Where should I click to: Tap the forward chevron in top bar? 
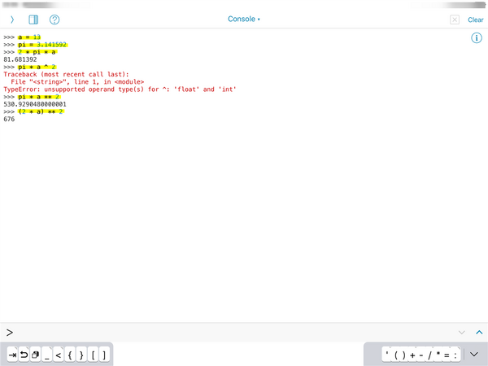pyautogui.click(x=11, y=19)
